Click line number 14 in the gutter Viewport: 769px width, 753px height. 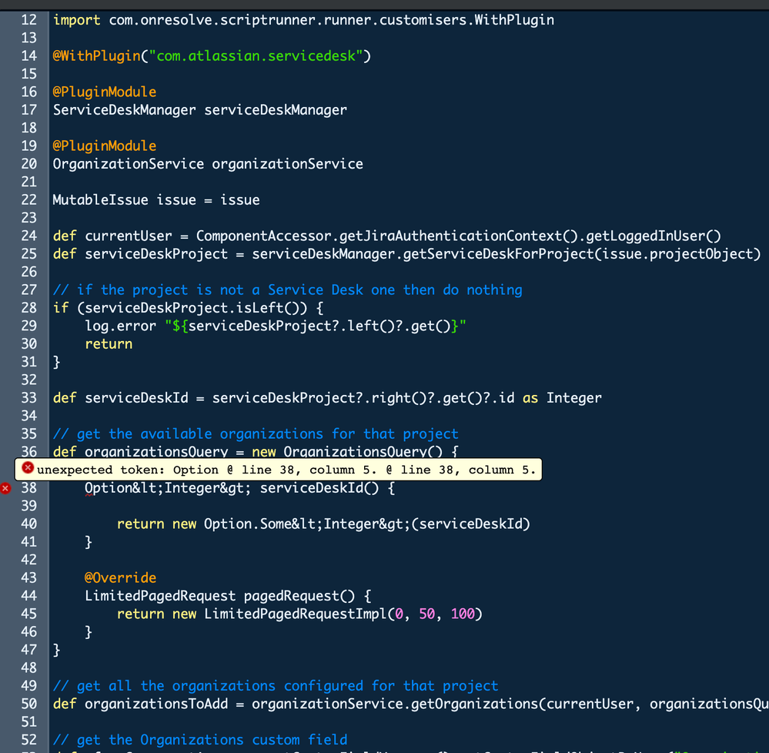point(29,56)
